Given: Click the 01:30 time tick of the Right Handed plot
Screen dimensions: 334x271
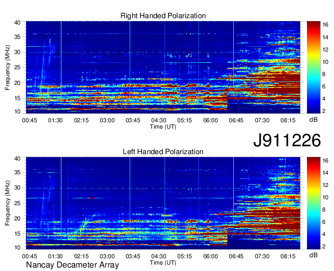Looking at the screenshot, I should click(x=56, y=120).
